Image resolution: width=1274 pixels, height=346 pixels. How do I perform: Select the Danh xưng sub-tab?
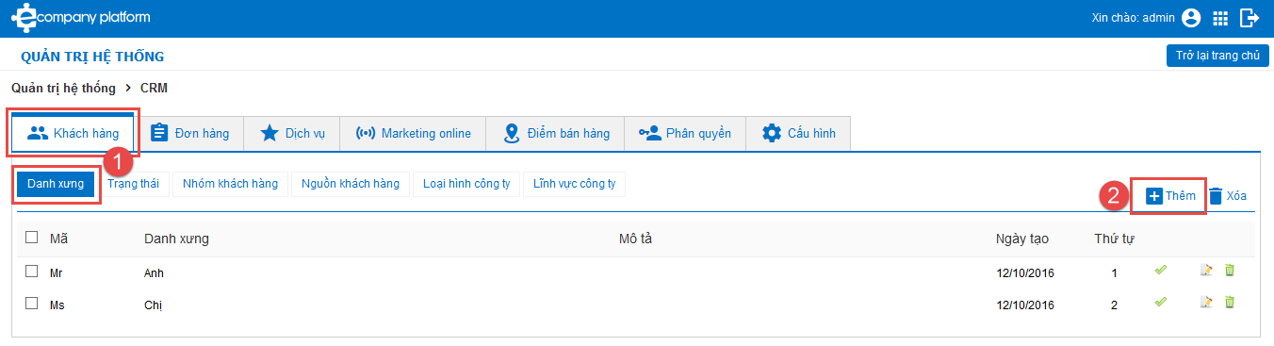click(56, 184)
